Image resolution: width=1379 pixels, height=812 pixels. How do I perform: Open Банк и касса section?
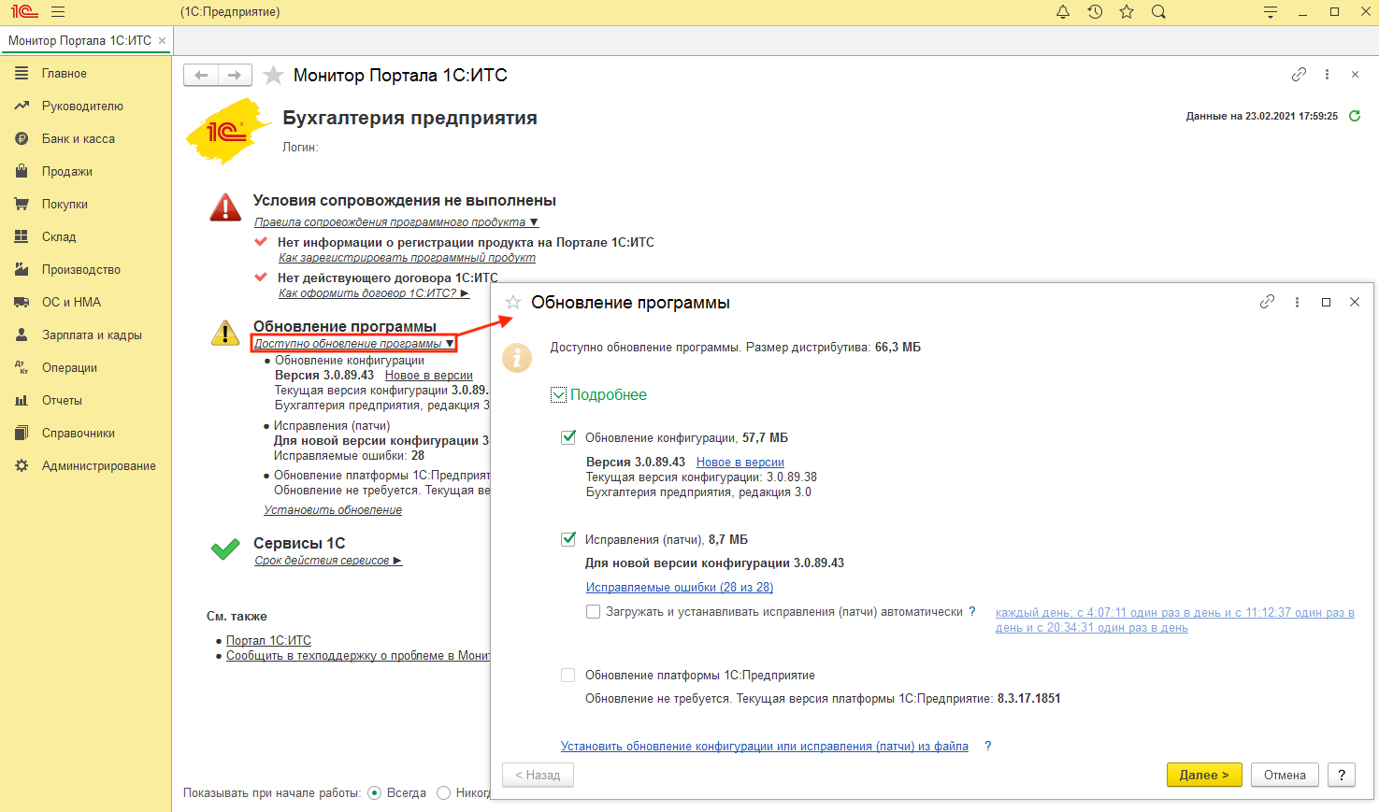click(79, 138)
